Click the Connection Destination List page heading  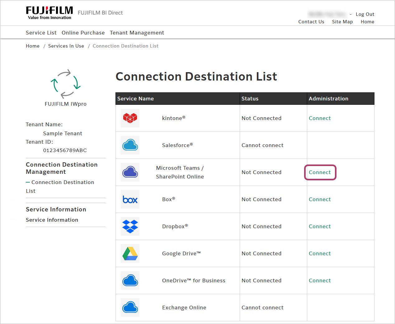point(196,76)
